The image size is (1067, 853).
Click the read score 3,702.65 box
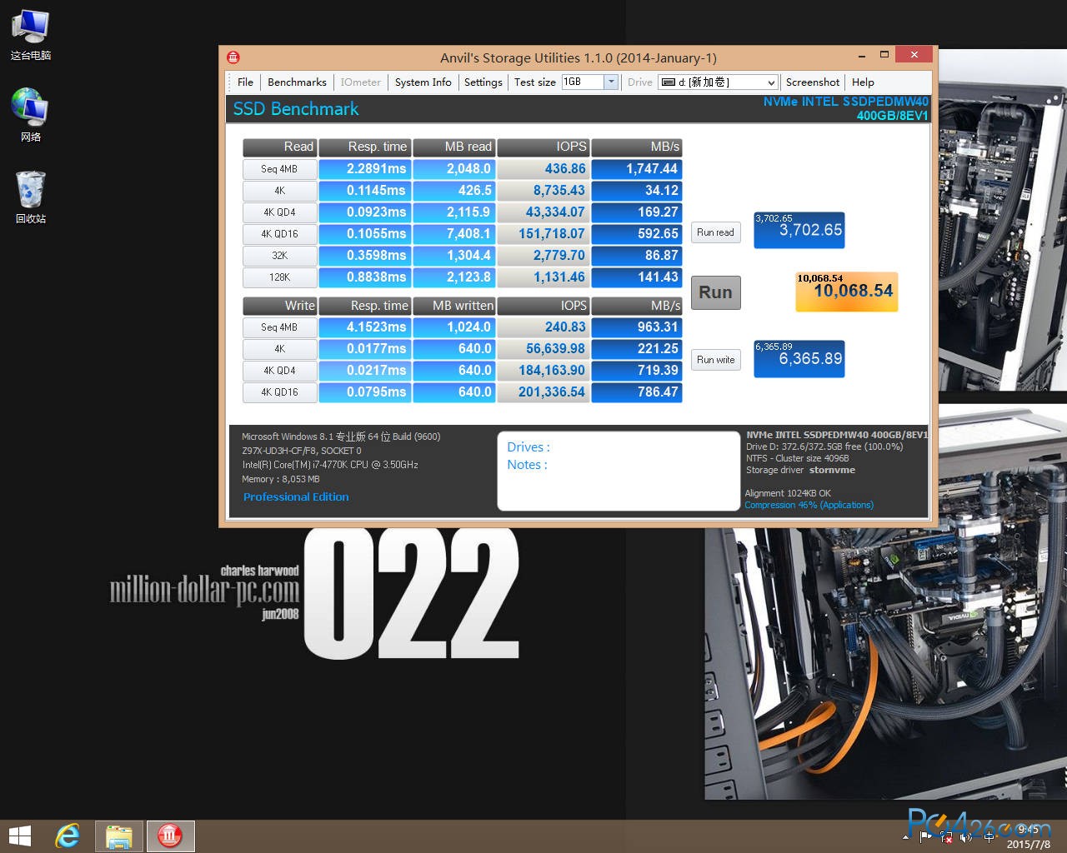tap(799, 230)
